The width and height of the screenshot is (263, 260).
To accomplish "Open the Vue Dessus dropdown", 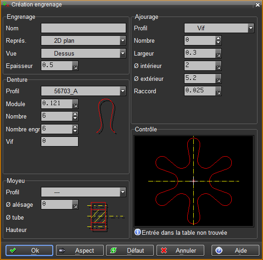I will pos(123,53).
